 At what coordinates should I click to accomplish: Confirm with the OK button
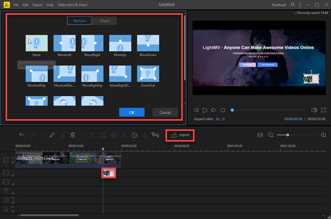(x=132, y=112)
